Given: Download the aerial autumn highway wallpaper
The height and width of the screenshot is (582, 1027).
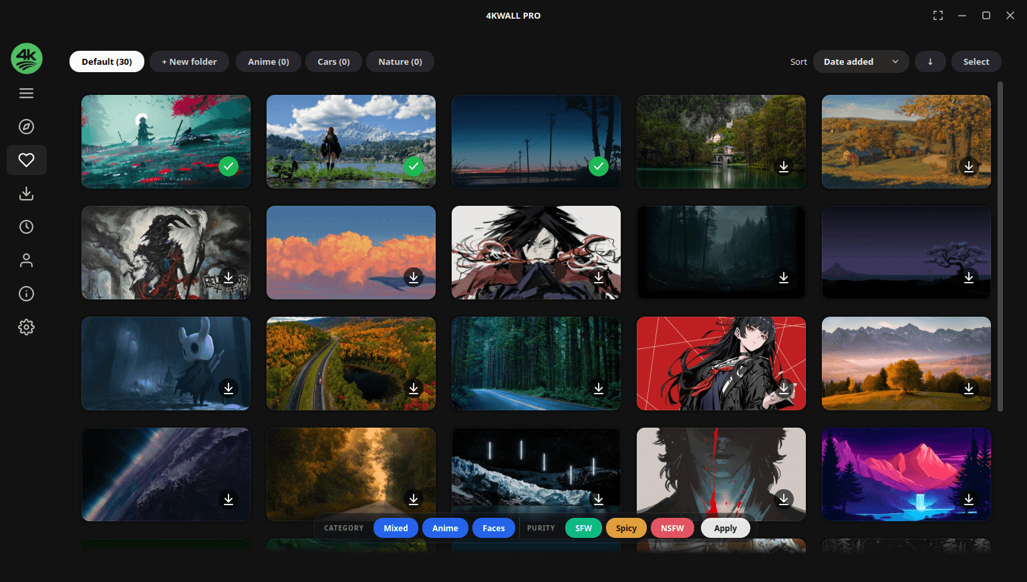Looking at the screenshot, I should (414, 388).
